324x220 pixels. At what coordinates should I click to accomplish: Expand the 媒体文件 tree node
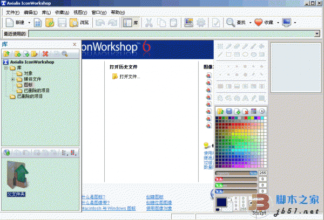click(x=12, y=79)
